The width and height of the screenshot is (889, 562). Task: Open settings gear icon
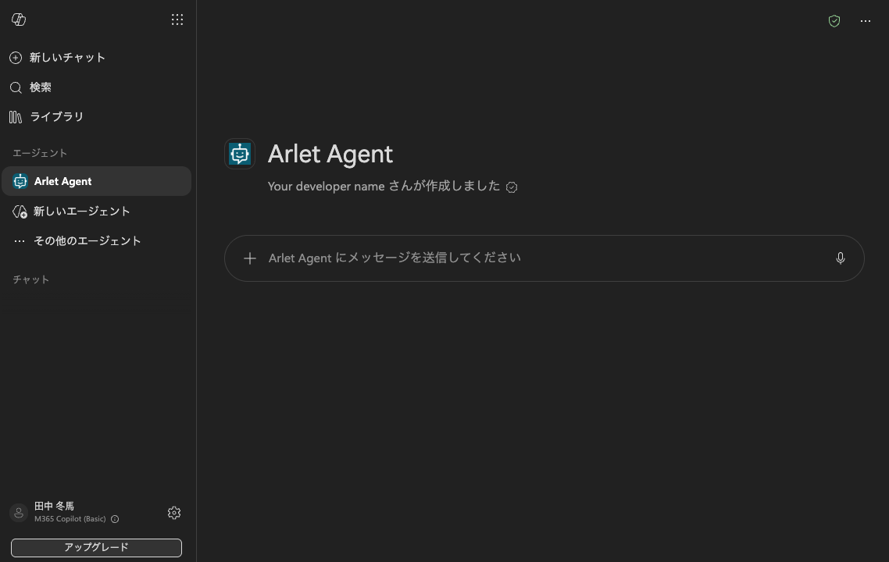tap(174, 513)
